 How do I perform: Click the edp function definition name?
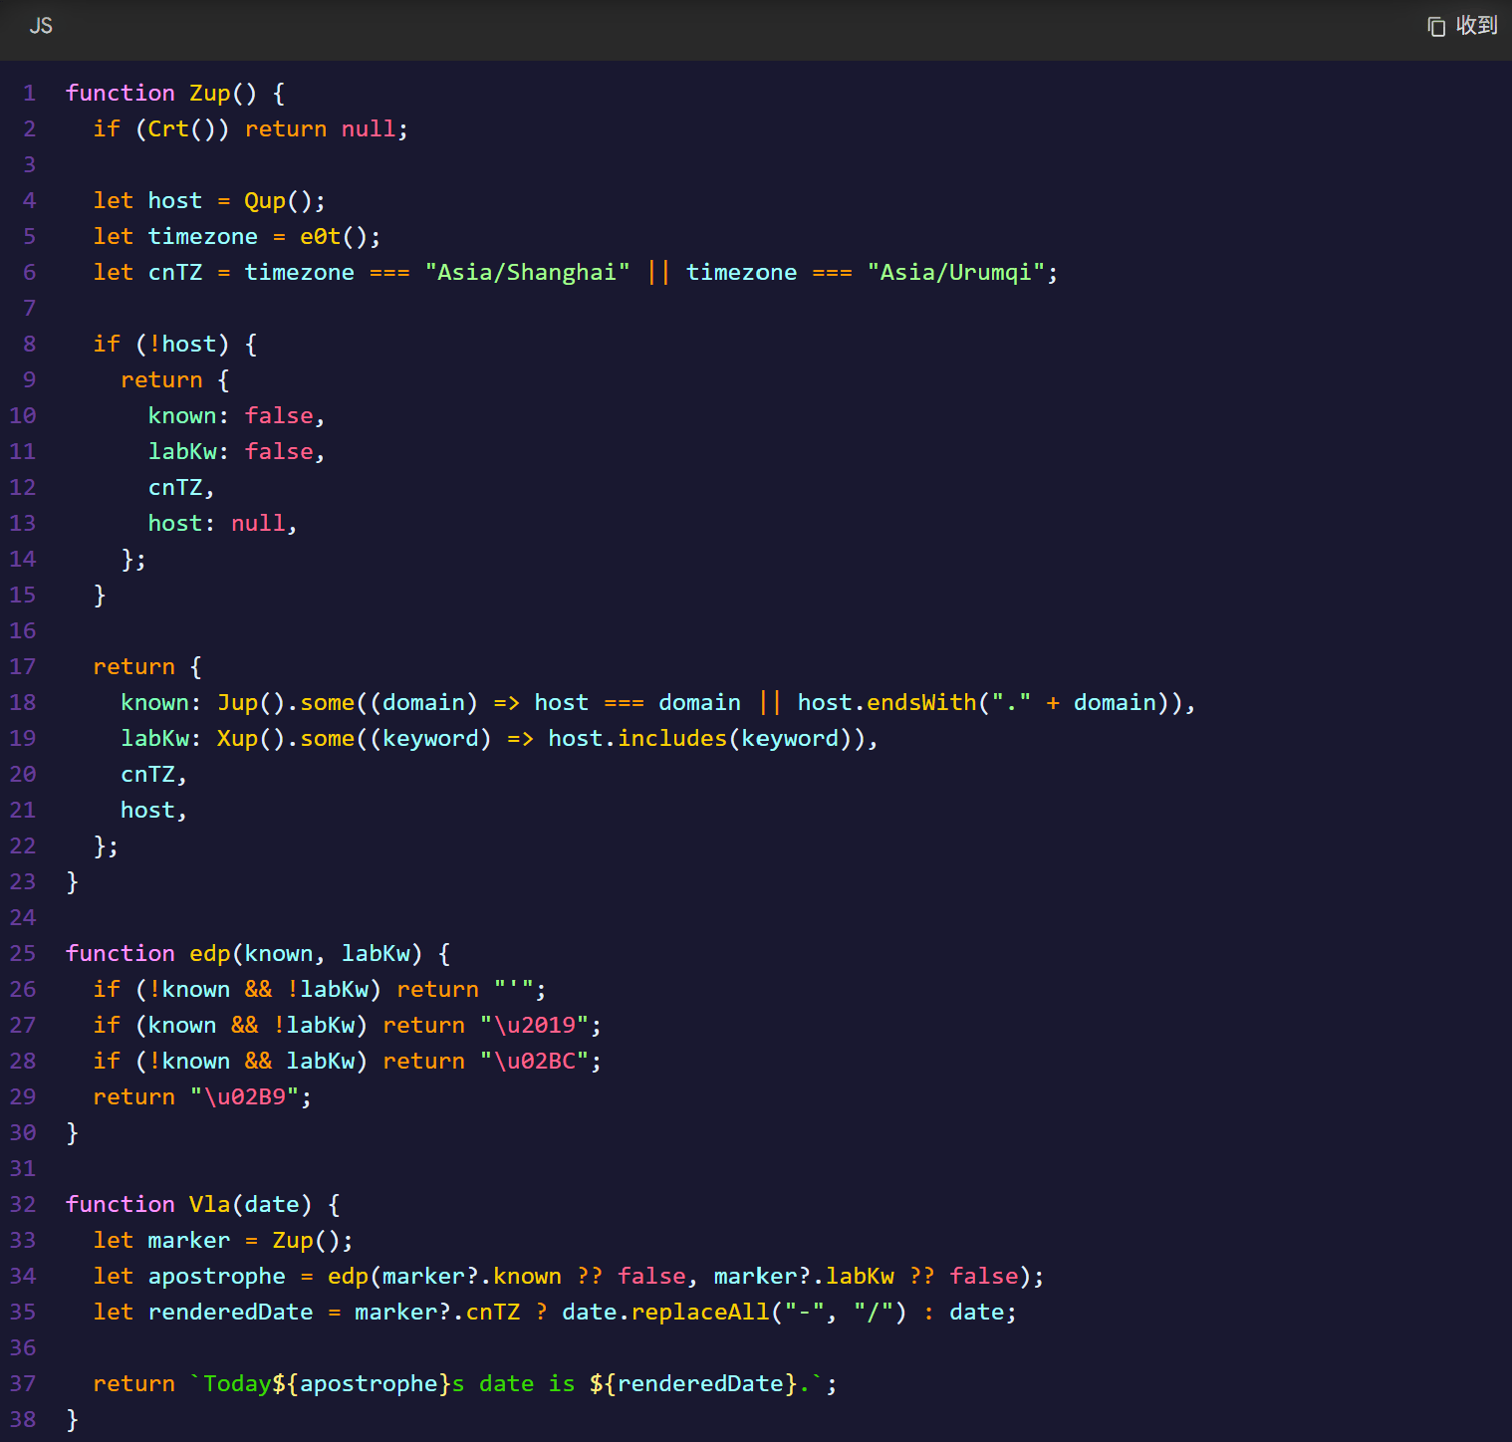tap(210, 954)
